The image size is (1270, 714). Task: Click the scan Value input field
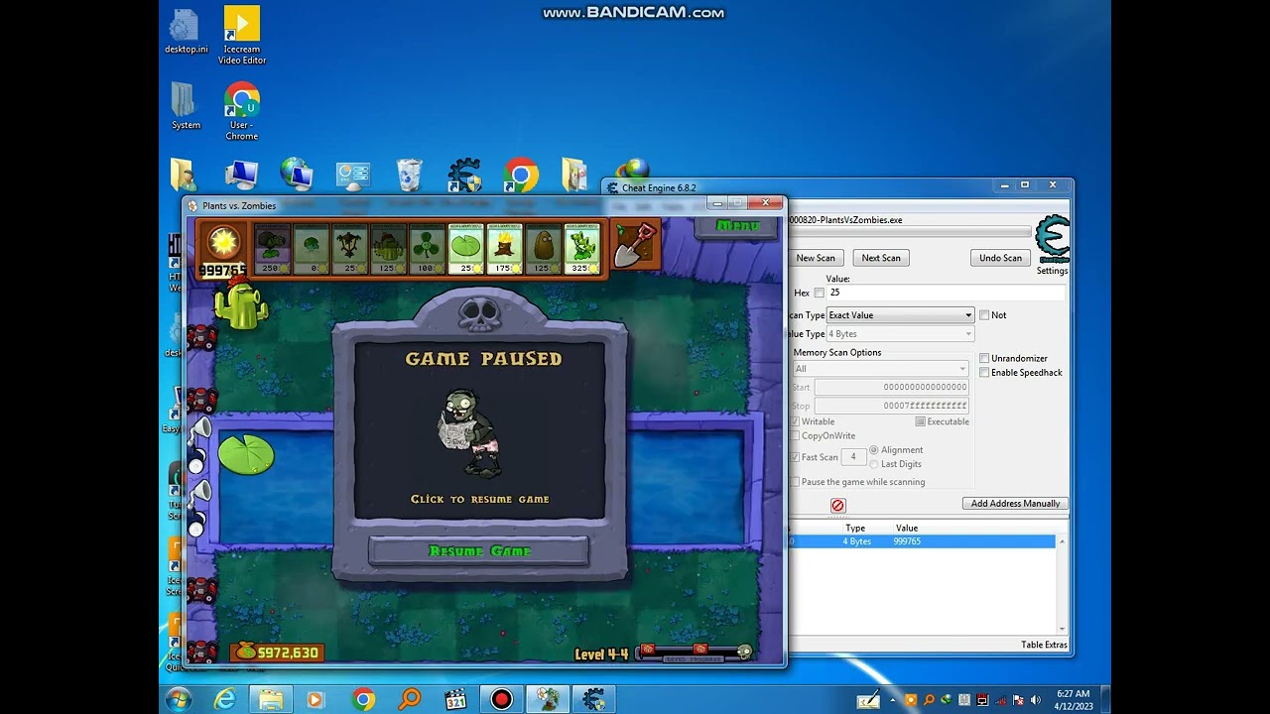tap(946, 293)
